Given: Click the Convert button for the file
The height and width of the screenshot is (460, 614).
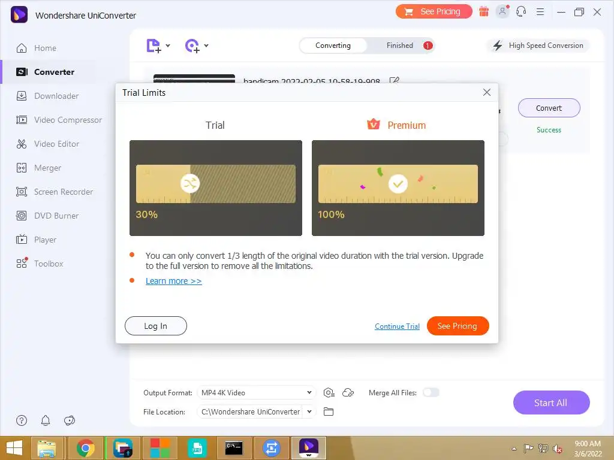Looking at the screenshot, I should (x=549, y=108).
